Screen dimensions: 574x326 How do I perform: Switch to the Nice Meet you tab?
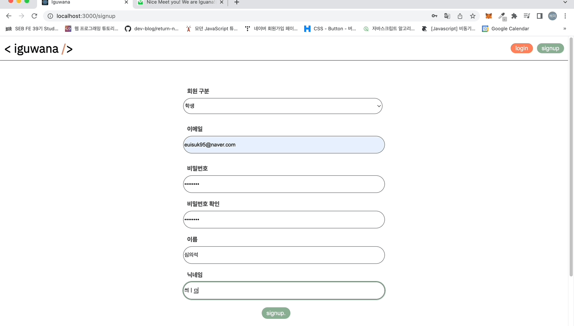[x=181, y=2]
